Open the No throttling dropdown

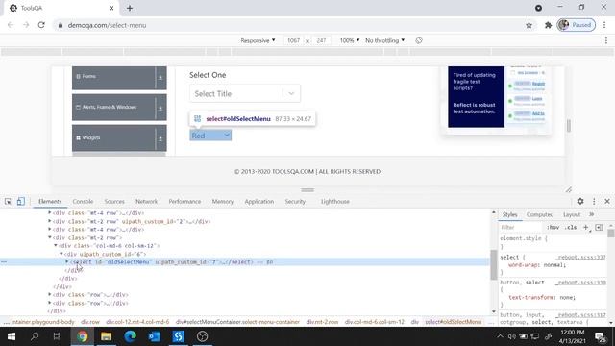(x=384, y=40)
